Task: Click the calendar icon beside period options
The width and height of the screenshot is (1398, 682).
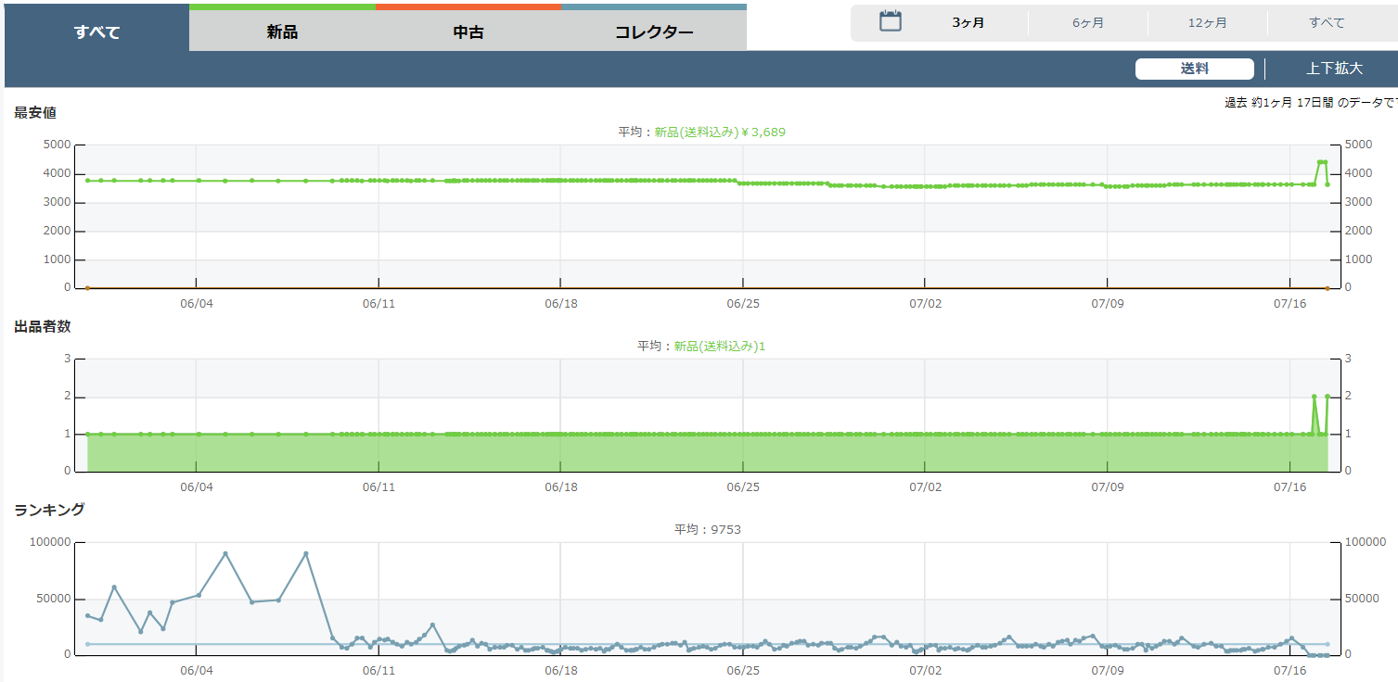Action: tap(890, 22)
